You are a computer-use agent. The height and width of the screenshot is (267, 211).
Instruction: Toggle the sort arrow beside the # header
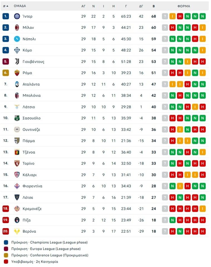7,6
